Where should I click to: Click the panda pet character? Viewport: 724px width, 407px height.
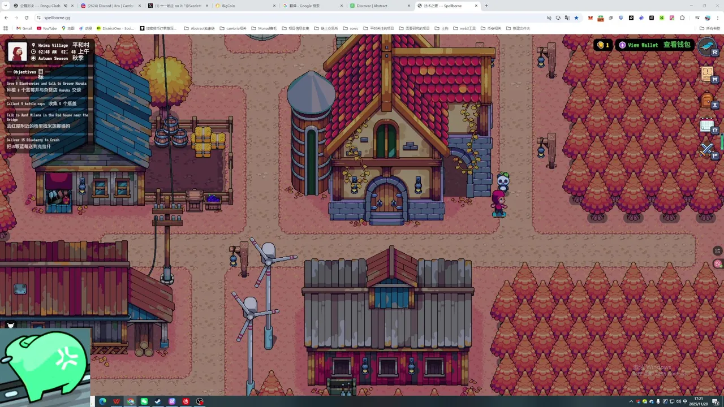[503, 181]
